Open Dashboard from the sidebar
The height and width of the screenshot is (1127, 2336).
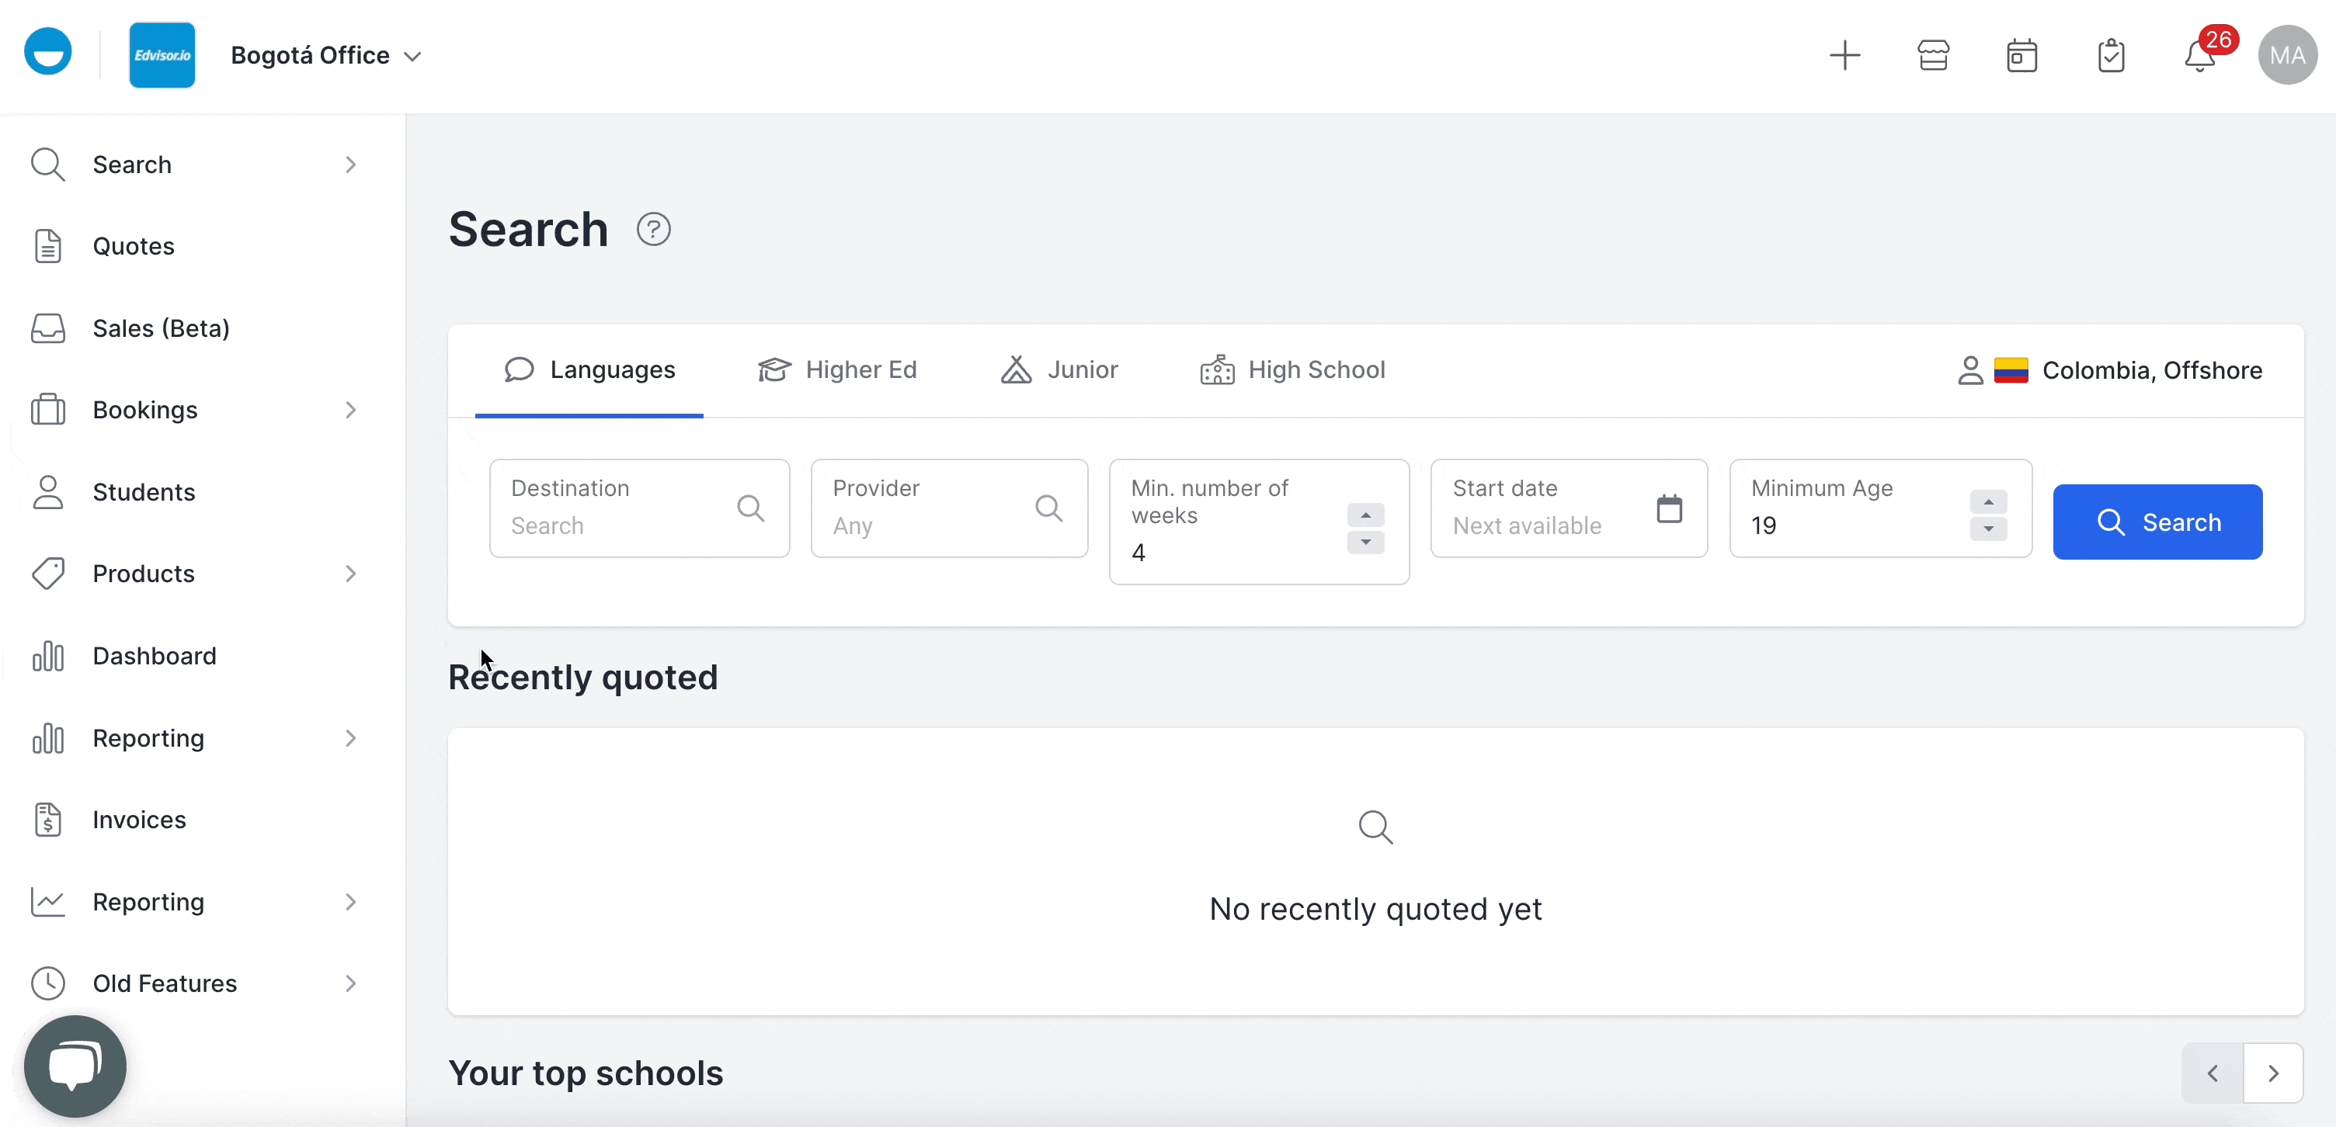(155, 656)
